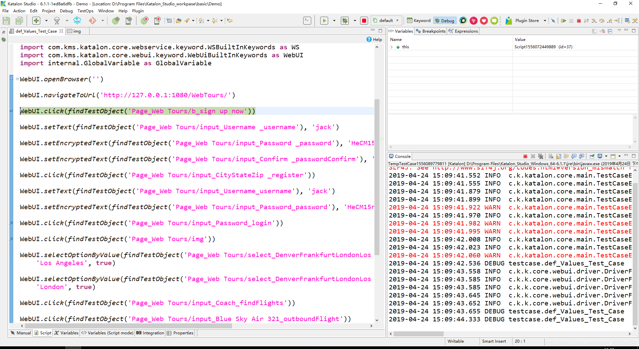Viewport: 639px width, 349px height.
Task: Click the green Run play button
Action: (324, 21)
